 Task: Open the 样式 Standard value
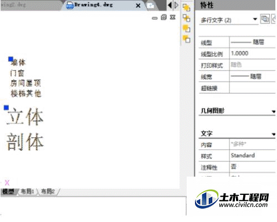[252, 156]
